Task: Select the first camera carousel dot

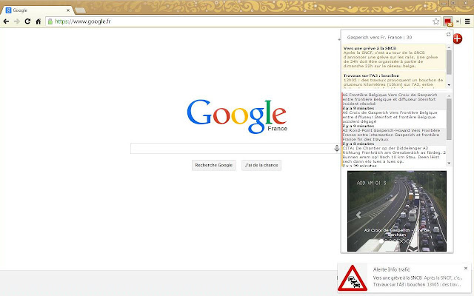Action: (381, 241)
